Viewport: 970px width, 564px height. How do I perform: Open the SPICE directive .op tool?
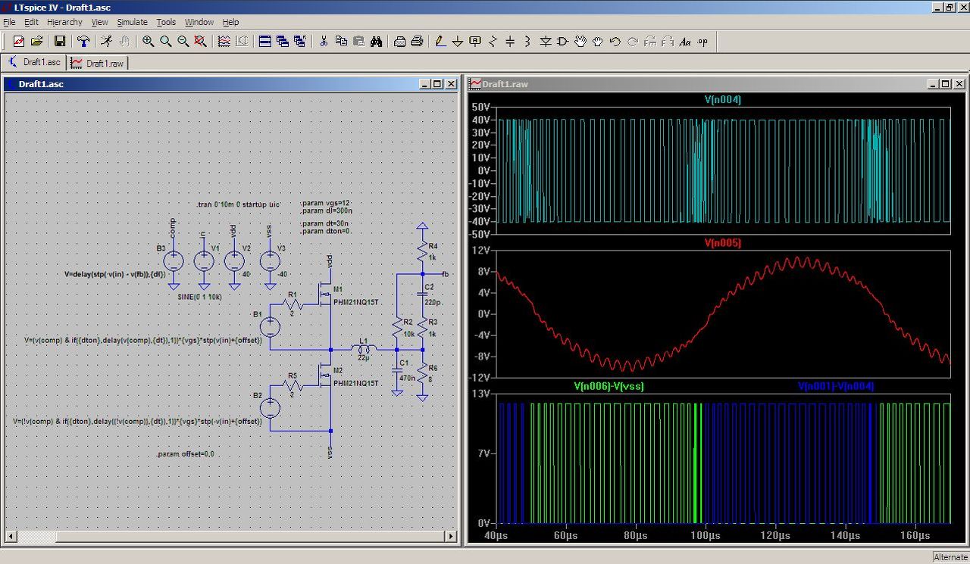pos(702,42)
